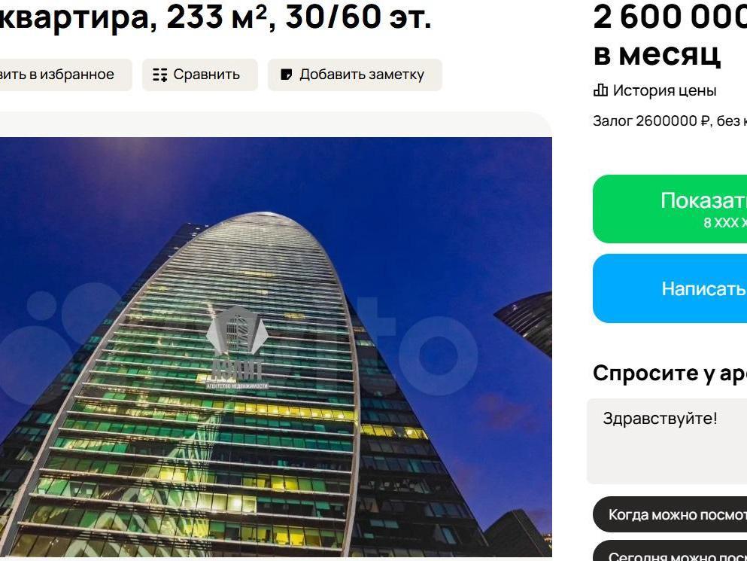
Task: Open the История цены link
Action: point(664,90)
